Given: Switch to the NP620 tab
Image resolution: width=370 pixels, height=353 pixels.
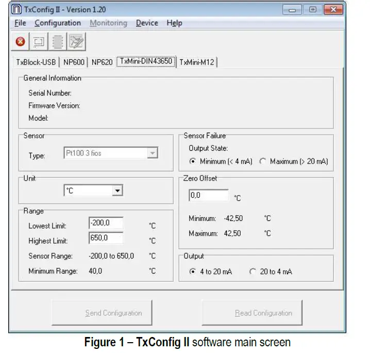Looking at the screenshot, I should [102, 62].
